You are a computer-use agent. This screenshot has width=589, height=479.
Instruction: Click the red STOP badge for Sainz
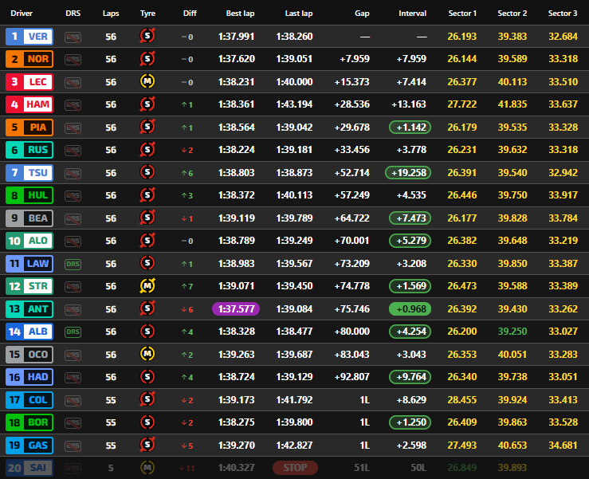pos(294,468)
